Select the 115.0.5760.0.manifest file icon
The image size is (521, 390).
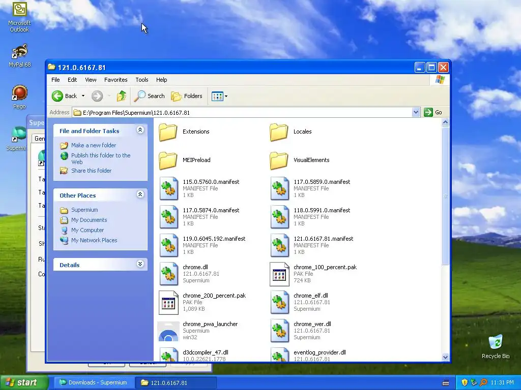coord(168,188)
